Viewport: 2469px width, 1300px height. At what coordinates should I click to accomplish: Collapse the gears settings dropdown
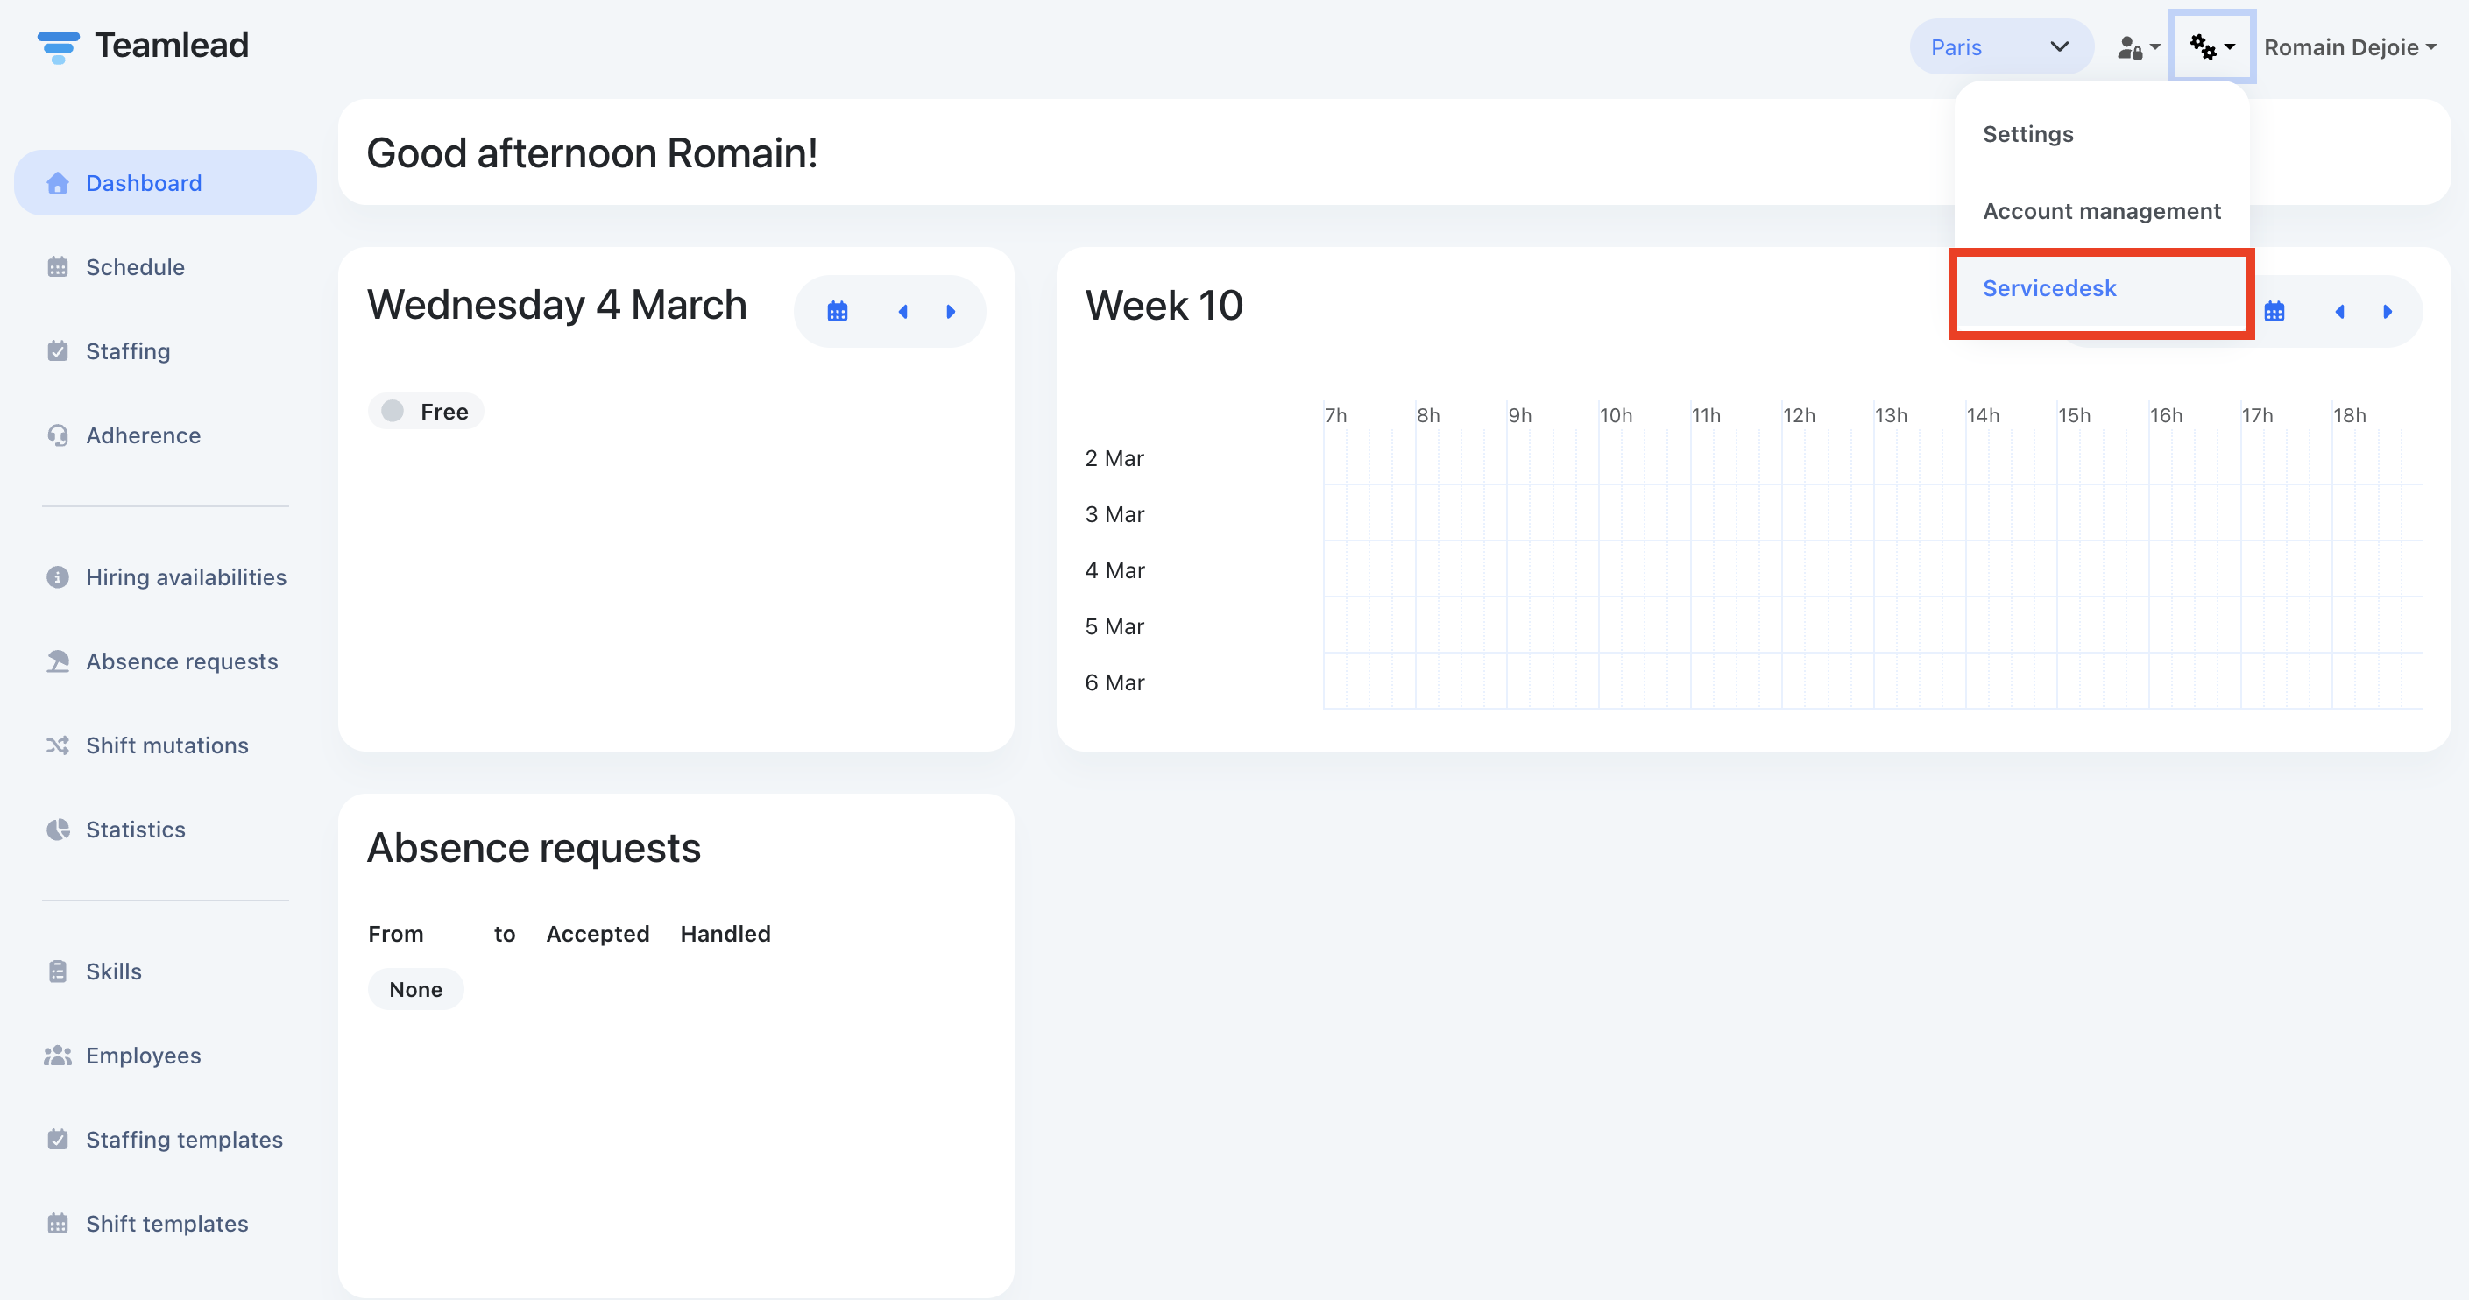(x=2211, y=47)
